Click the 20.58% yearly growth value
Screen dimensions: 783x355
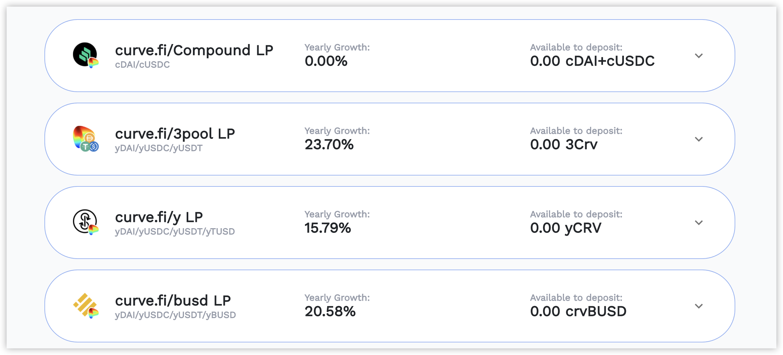click(x=330, y=311)
